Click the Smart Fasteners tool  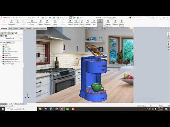tap(40, 22)
